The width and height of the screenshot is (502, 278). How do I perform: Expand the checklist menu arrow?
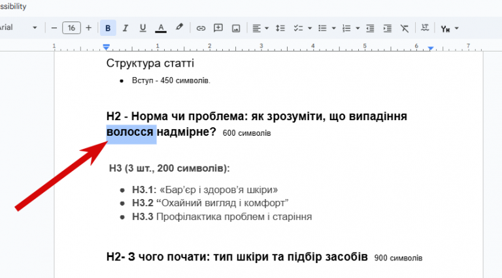click(x=310, y=29)
